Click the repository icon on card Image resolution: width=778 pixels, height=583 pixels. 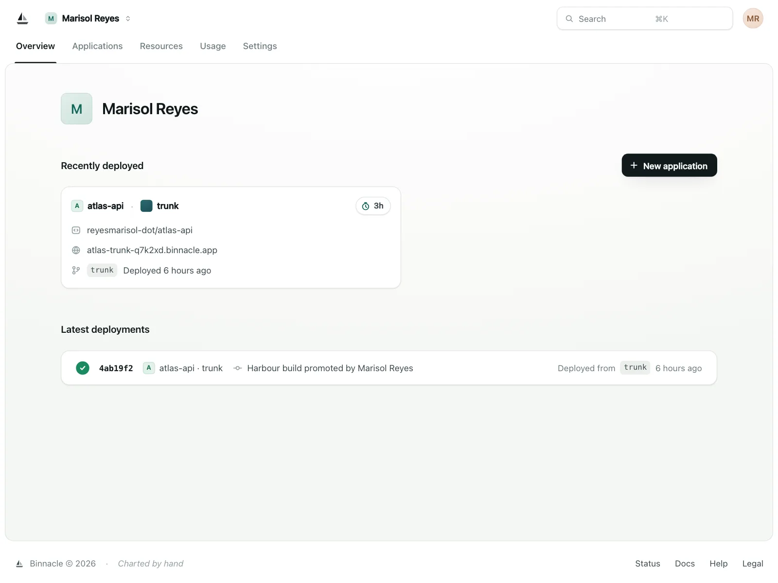click(76, 230)
